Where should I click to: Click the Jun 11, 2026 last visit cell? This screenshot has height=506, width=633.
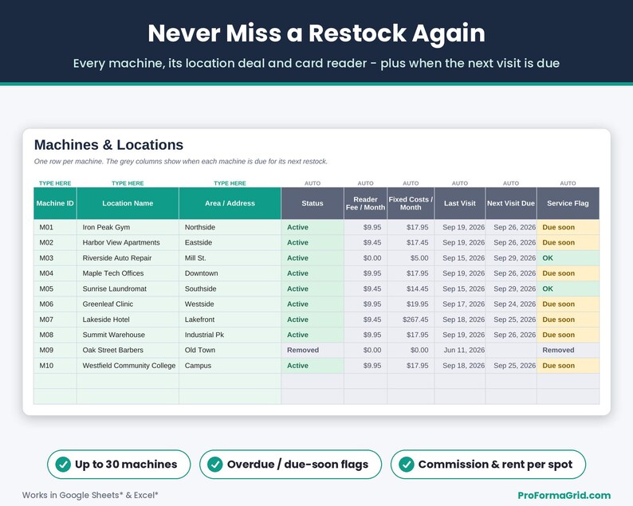pos(460,351)
